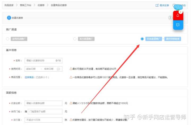The height and width of the screenshot is (125, 191).
Task: Open the 结束日期 end date picker
Action: coord(49,69)
